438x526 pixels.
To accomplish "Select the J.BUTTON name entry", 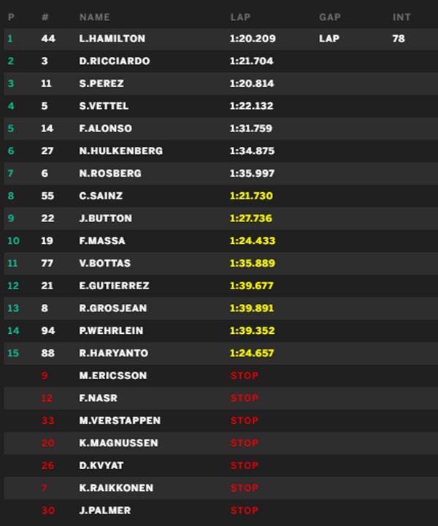I will pos(106,218).
